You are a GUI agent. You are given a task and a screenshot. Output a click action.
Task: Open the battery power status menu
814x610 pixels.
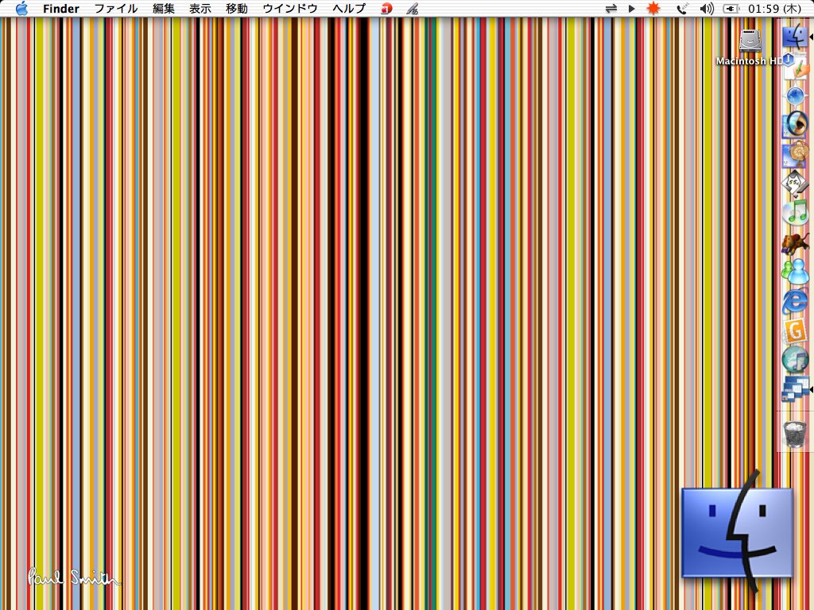tap(731, 9)
